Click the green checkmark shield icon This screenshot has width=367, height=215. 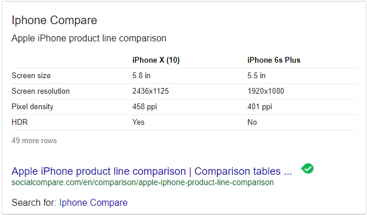click(x=307, y=168)
